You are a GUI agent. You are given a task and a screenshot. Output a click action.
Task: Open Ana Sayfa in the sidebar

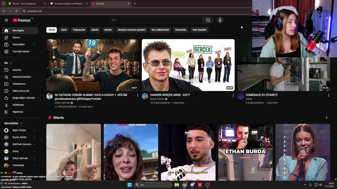(20, 30)
